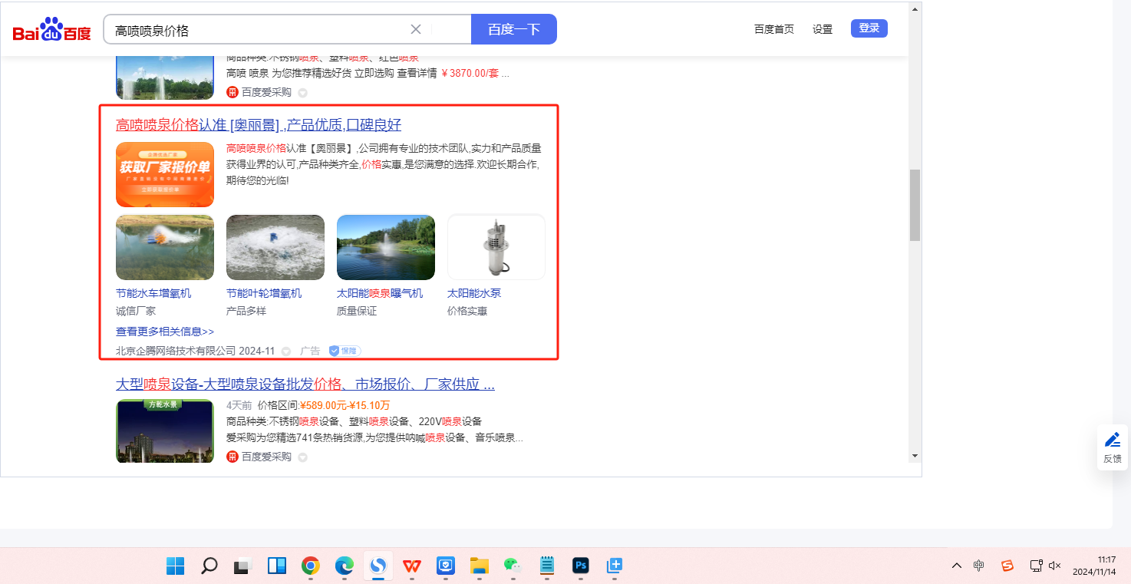
Task: Click the fountain thumbnail of the top result
Action: (165, 78)
